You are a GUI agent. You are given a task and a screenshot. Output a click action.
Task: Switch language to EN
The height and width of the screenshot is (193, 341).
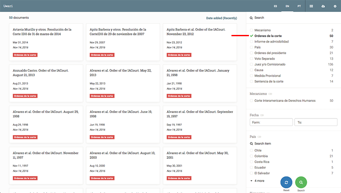(x=287, y=6)
